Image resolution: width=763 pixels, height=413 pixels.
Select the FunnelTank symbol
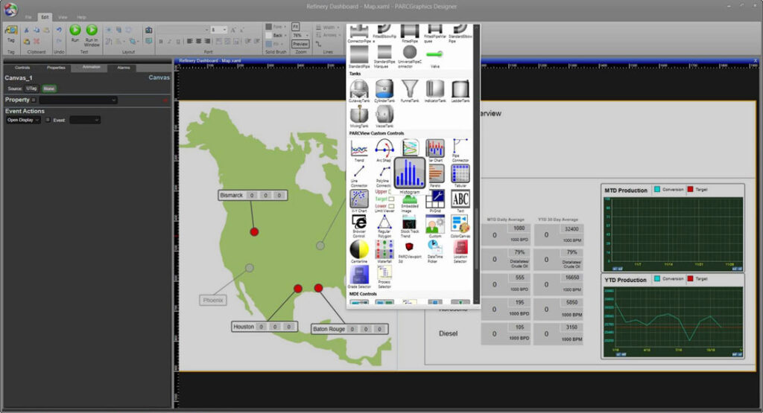(x=410, y=89)
